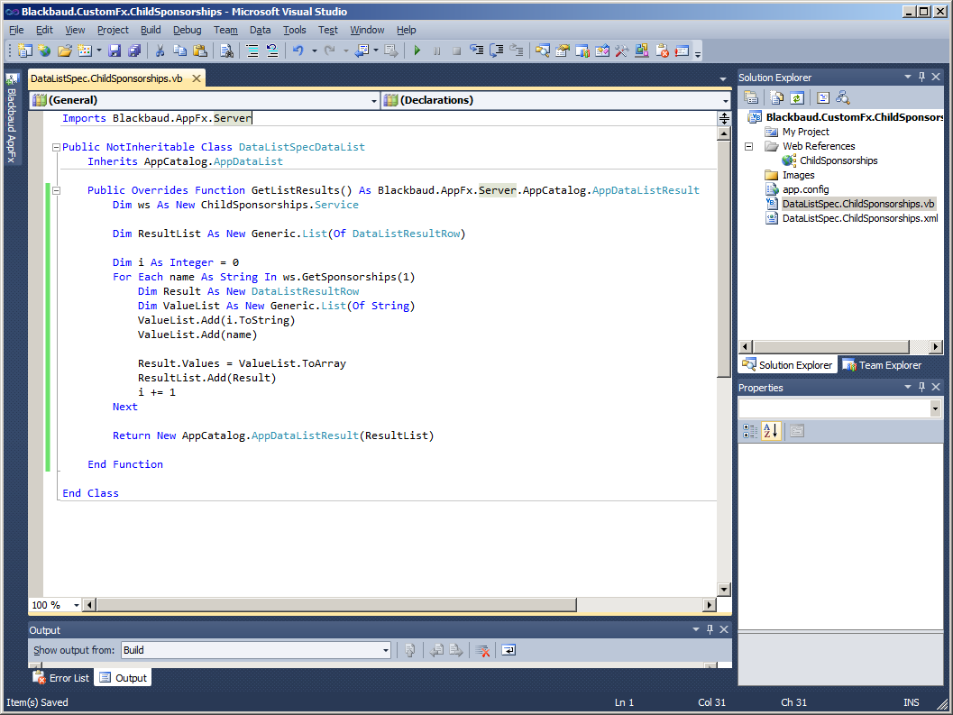Click the editor split window handle
Screen dimensions: 953x715
pos(724,118)
